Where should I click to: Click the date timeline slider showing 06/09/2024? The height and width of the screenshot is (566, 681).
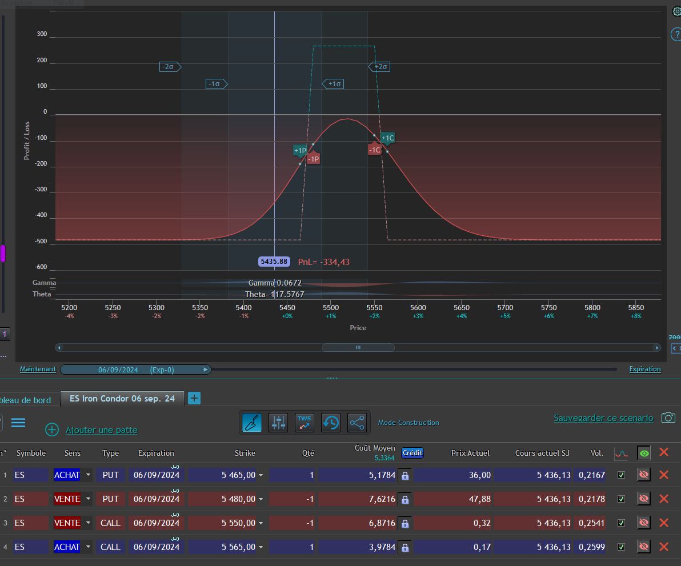click(135, 370)
